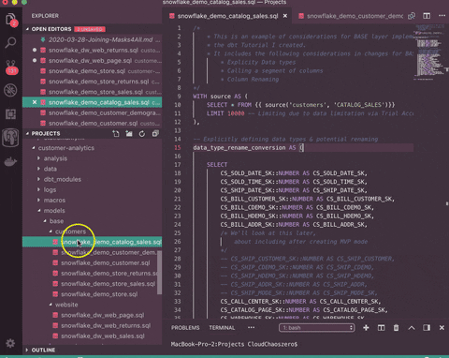Click the 2 UNSAVED badge
The width and height of the screenshot is (449, 358).
tap(90, 29)
